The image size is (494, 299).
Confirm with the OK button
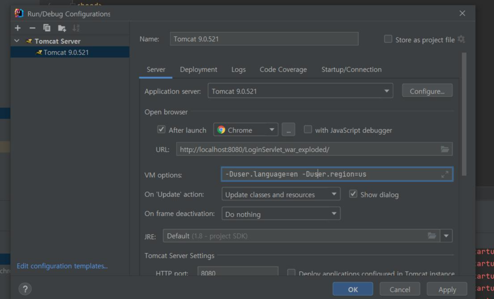353,289
